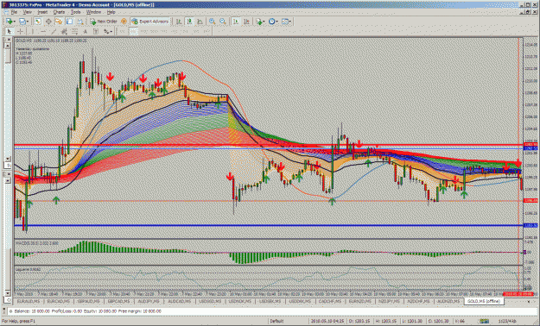
Task: Switch to the GBPAUD,M5 chart tab
Action: (x=89, y=301)
